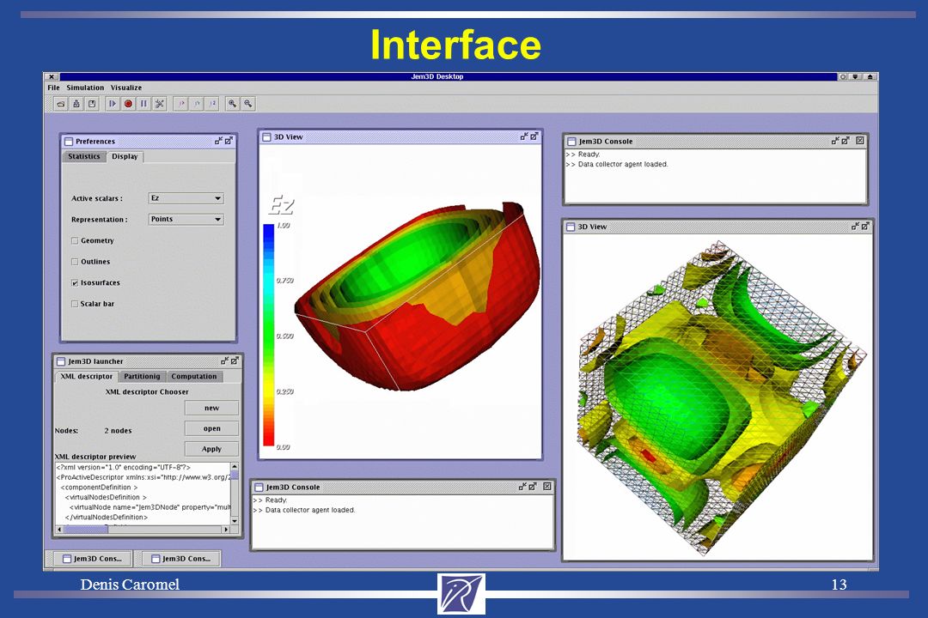The image size is (928, 618).
Task: Click 'Data collector agent loaded.' in upper console
Action: [x=623, y=165]
